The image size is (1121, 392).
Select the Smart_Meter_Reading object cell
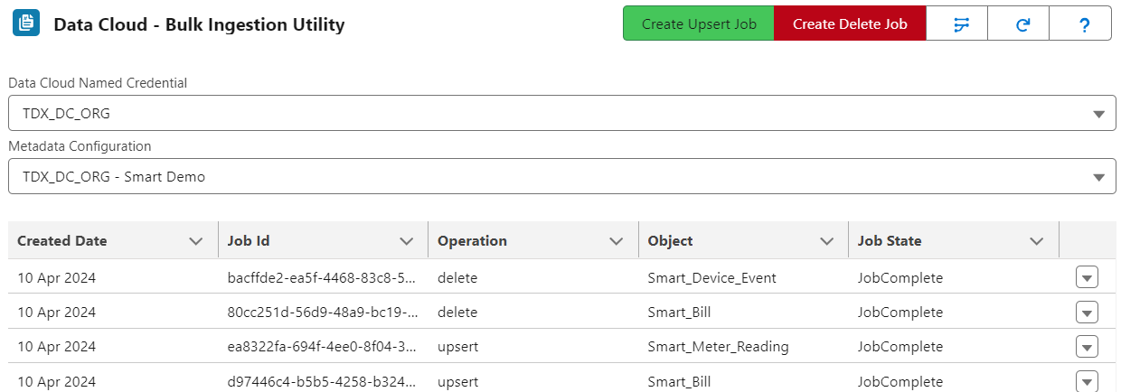click(x=718, y=346)
